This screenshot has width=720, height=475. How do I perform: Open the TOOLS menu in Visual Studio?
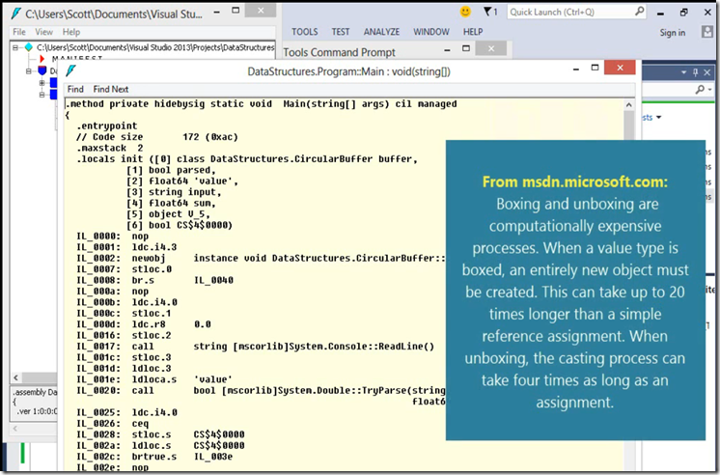304,32
